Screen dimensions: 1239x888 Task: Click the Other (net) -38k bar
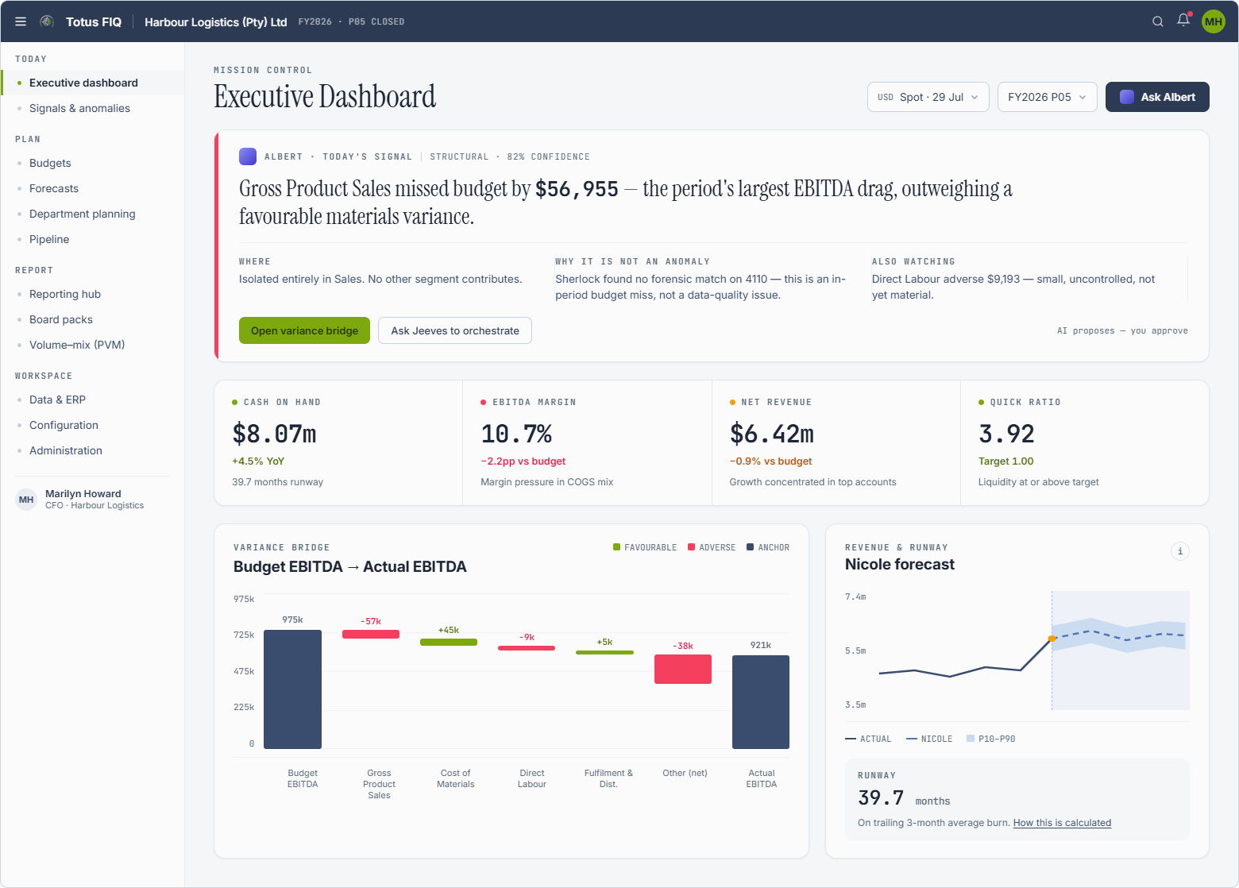pos(683,669)
